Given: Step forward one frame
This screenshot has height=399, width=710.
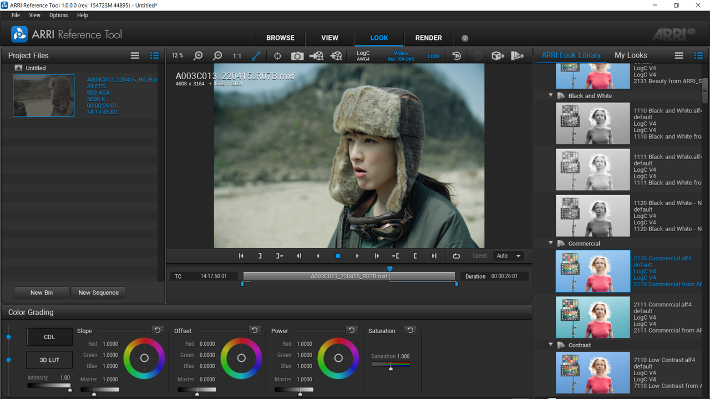Looking at the screenshot, I should pos(377,256).
